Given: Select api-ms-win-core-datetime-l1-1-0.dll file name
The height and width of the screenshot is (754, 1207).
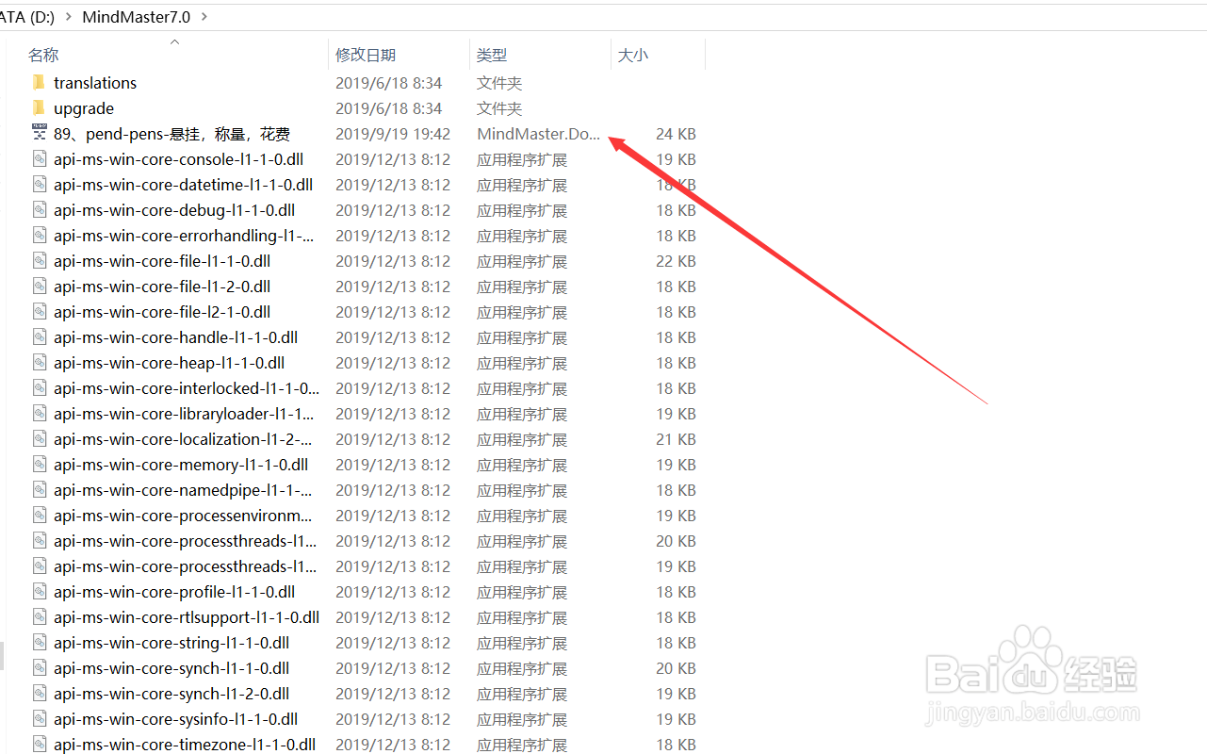Looking at the screenshot, I should coord(184,185).
